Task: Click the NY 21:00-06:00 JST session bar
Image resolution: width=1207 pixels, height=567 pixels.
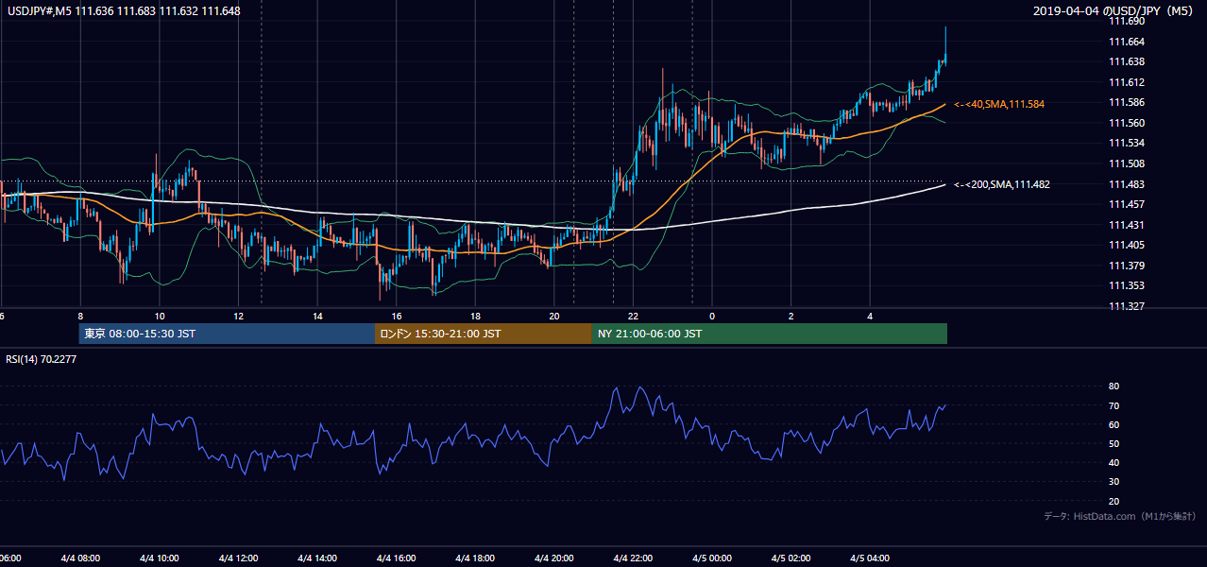Action: pos(770,334)
